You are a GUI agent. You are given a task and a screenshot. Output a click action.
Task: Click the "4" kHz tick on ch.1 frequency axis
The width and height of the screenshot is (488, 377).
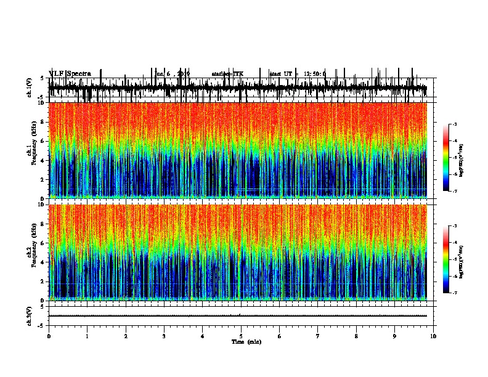pyautogui.click(x=43, y=161)
